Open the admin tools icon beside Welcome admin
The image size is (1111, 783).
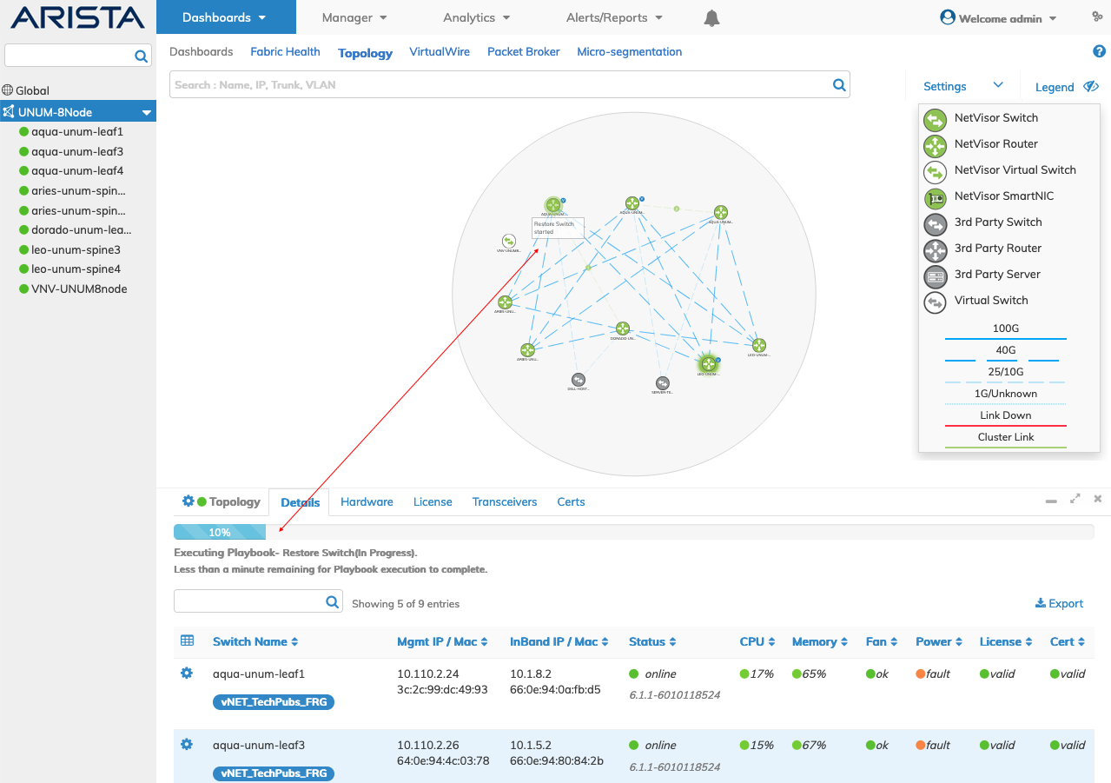click(1097, 17)
